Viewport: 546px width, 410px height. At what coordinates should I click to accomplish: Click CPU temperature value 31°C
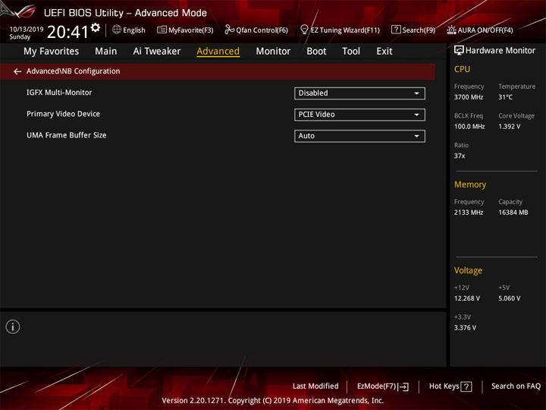505,97
